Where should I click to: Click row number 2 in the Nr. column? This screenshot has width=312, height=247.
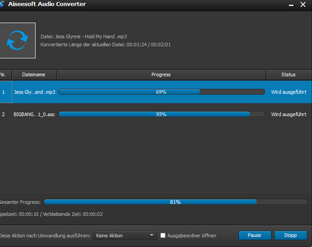pos(4,114)
